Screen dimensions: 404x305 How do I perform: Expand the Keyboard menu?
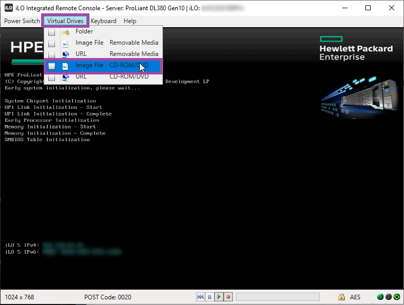click(x=103, y=21)
